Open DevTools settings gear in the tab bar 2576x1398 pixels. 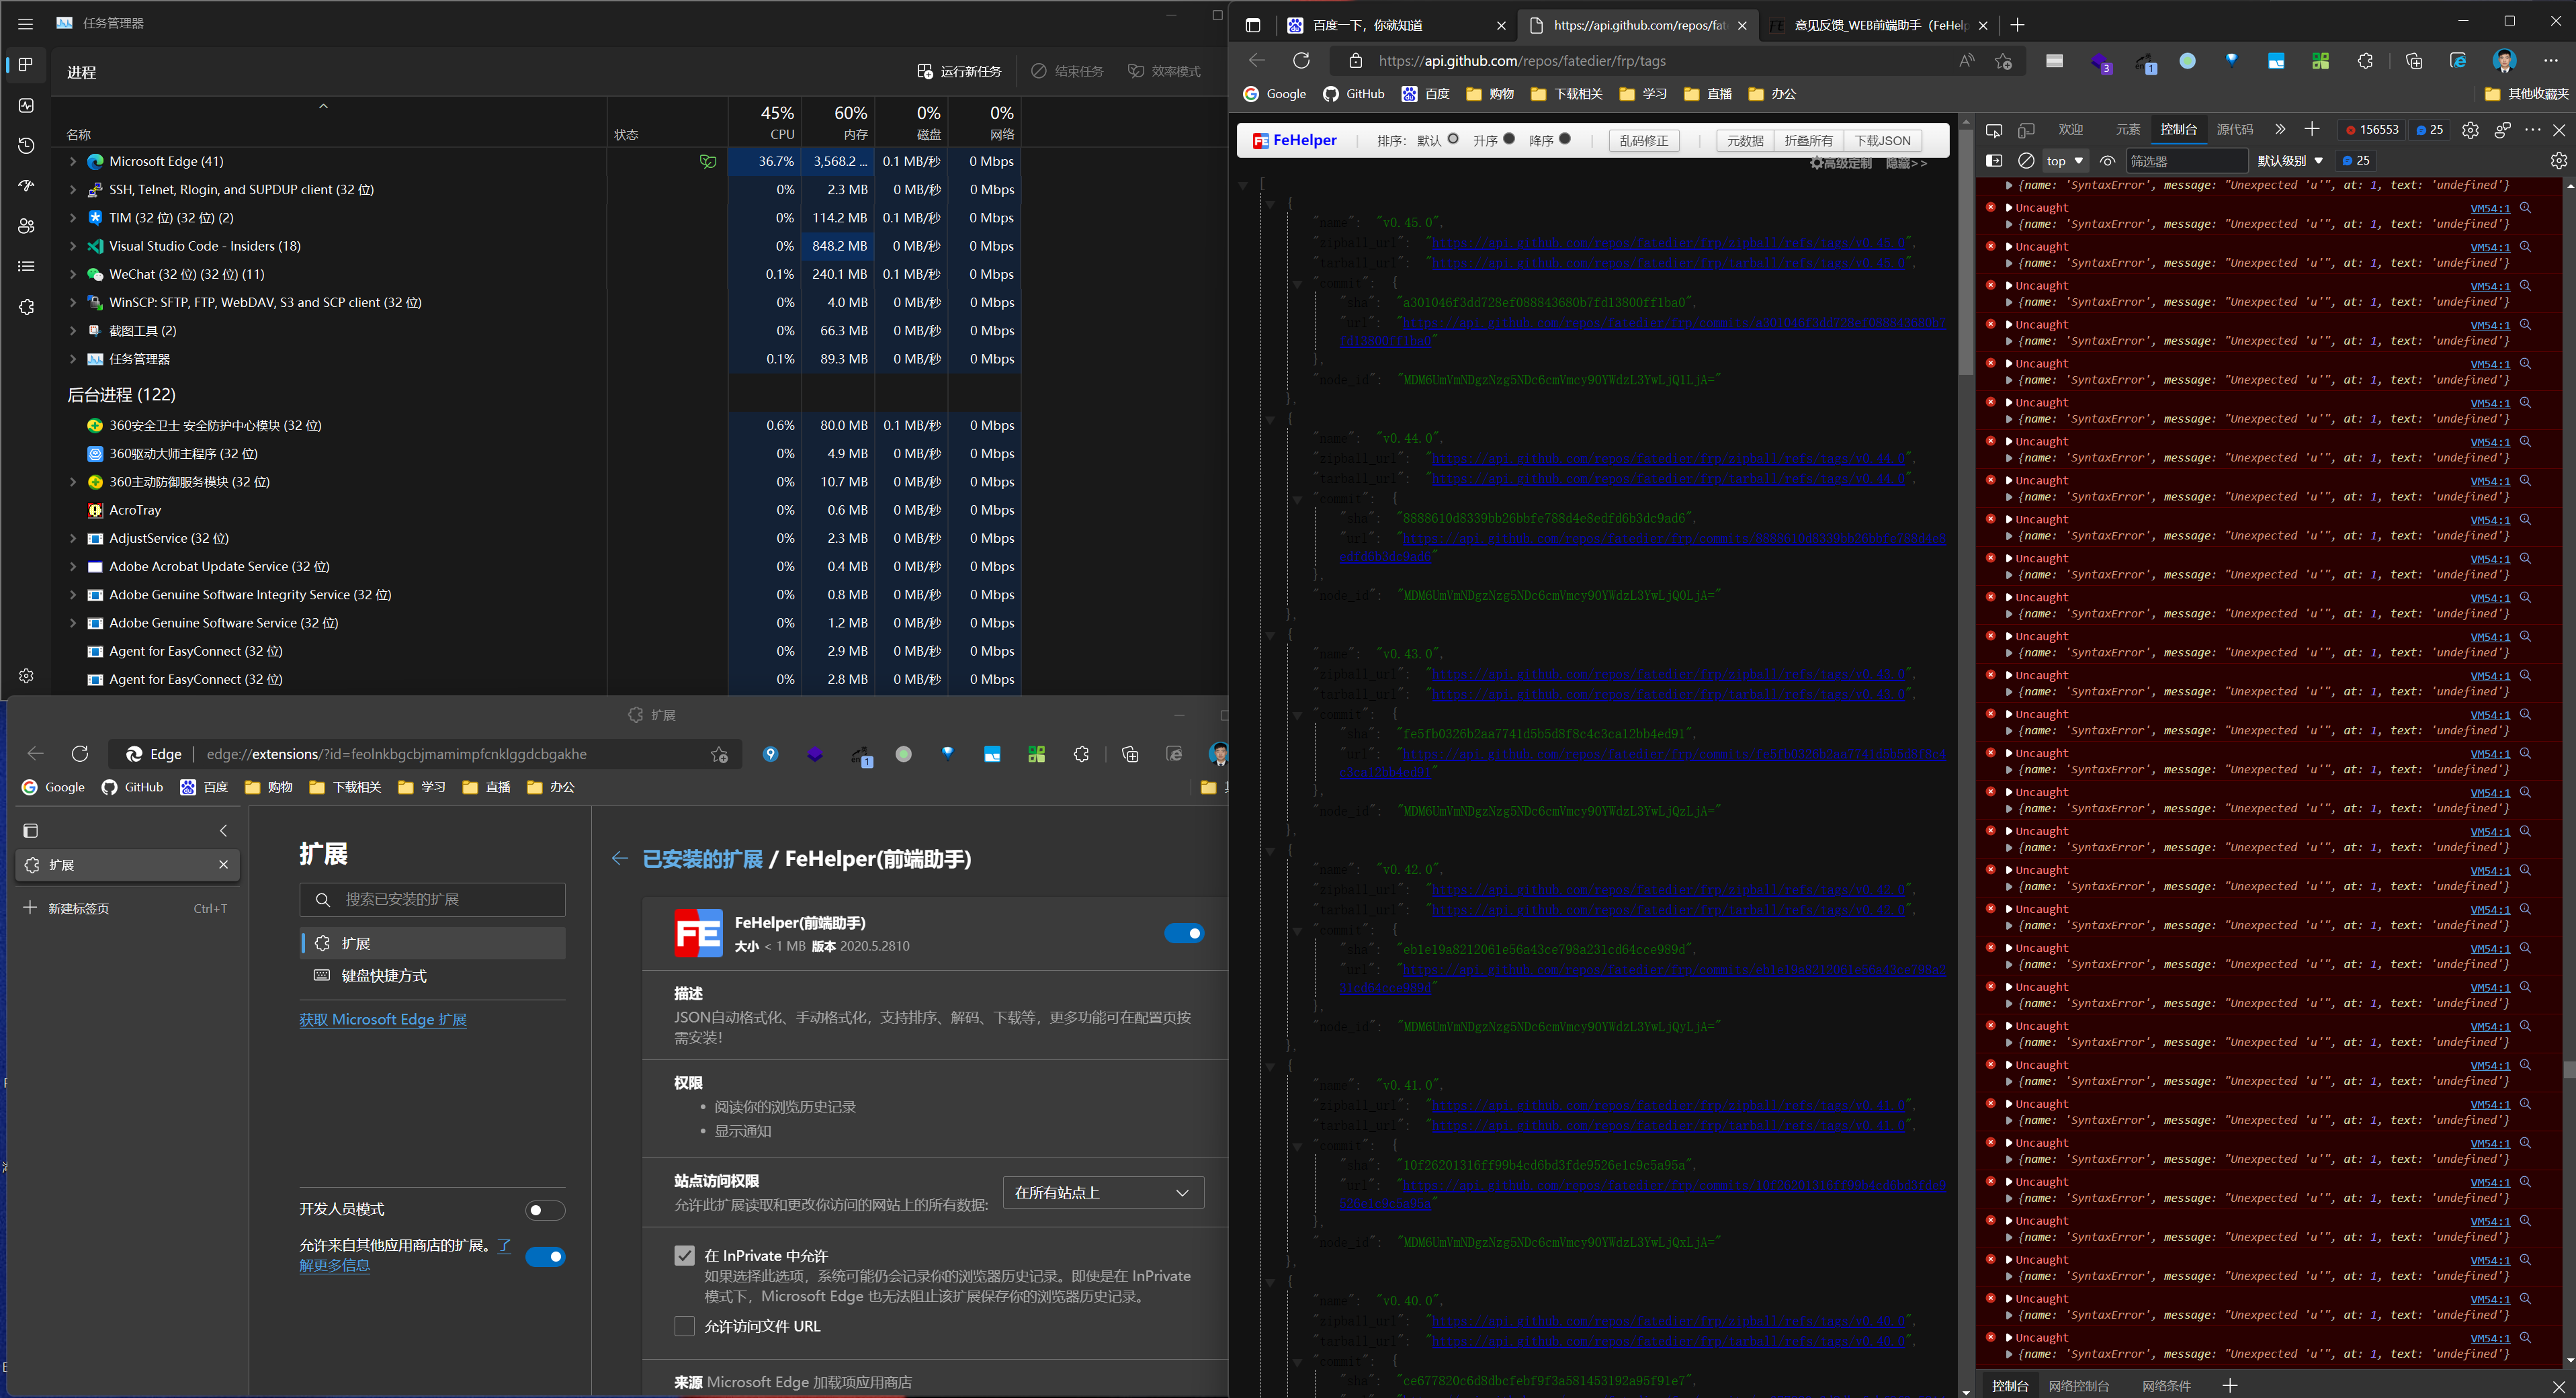[2469, 130]
